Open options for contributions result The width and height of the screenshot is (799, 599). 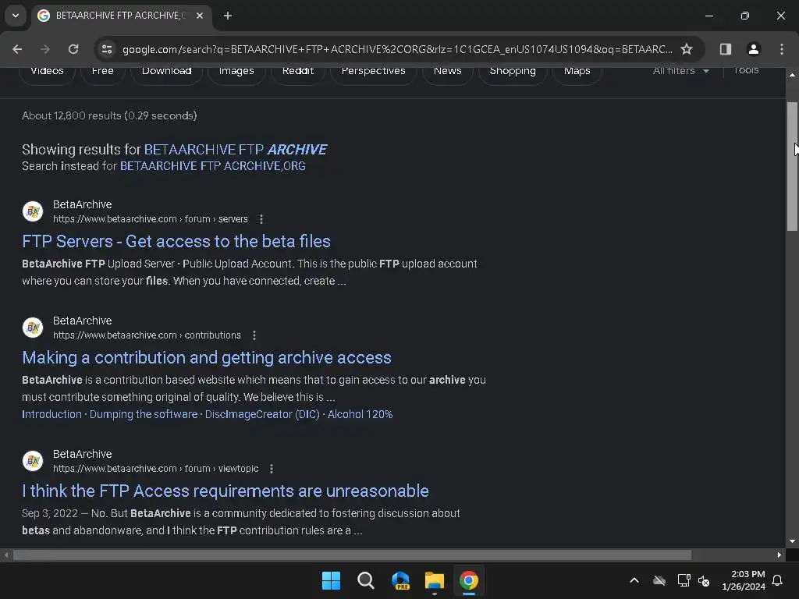tap(254, 335)
